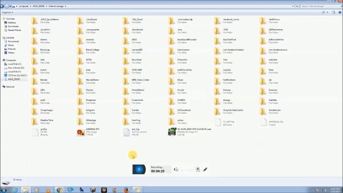The image size is (343, 193).
Task: Open Internet Explorer from the taskbar
Action: point(15,190)
